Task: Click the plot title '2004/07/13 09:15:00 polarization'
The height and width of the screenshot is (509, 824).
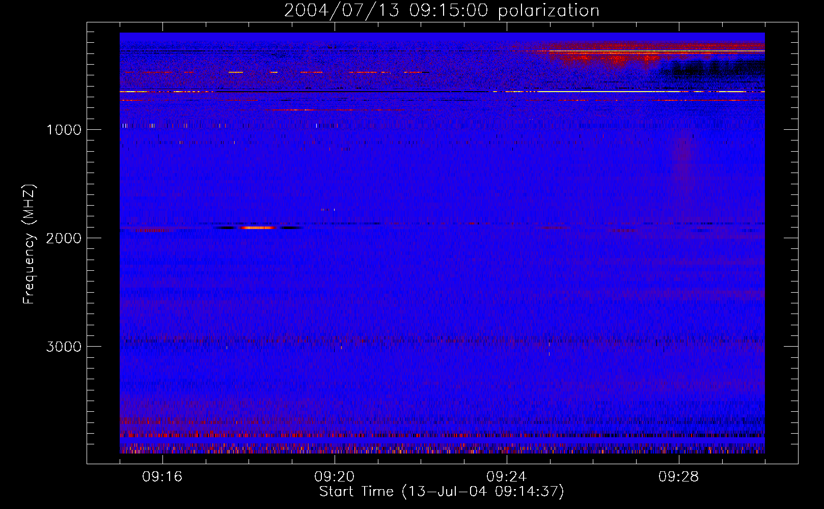Action: tap(442, 11)
